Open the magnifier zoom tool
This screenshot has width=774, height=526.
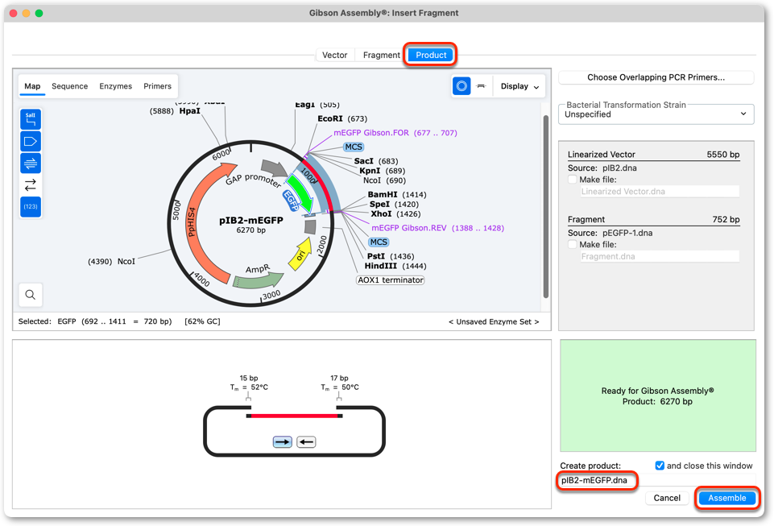point(30,295)
